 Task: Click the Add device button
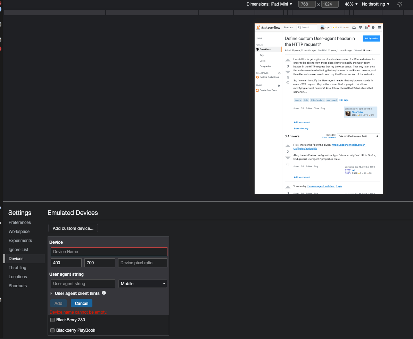pyautogui.click(x=58, y=304)
